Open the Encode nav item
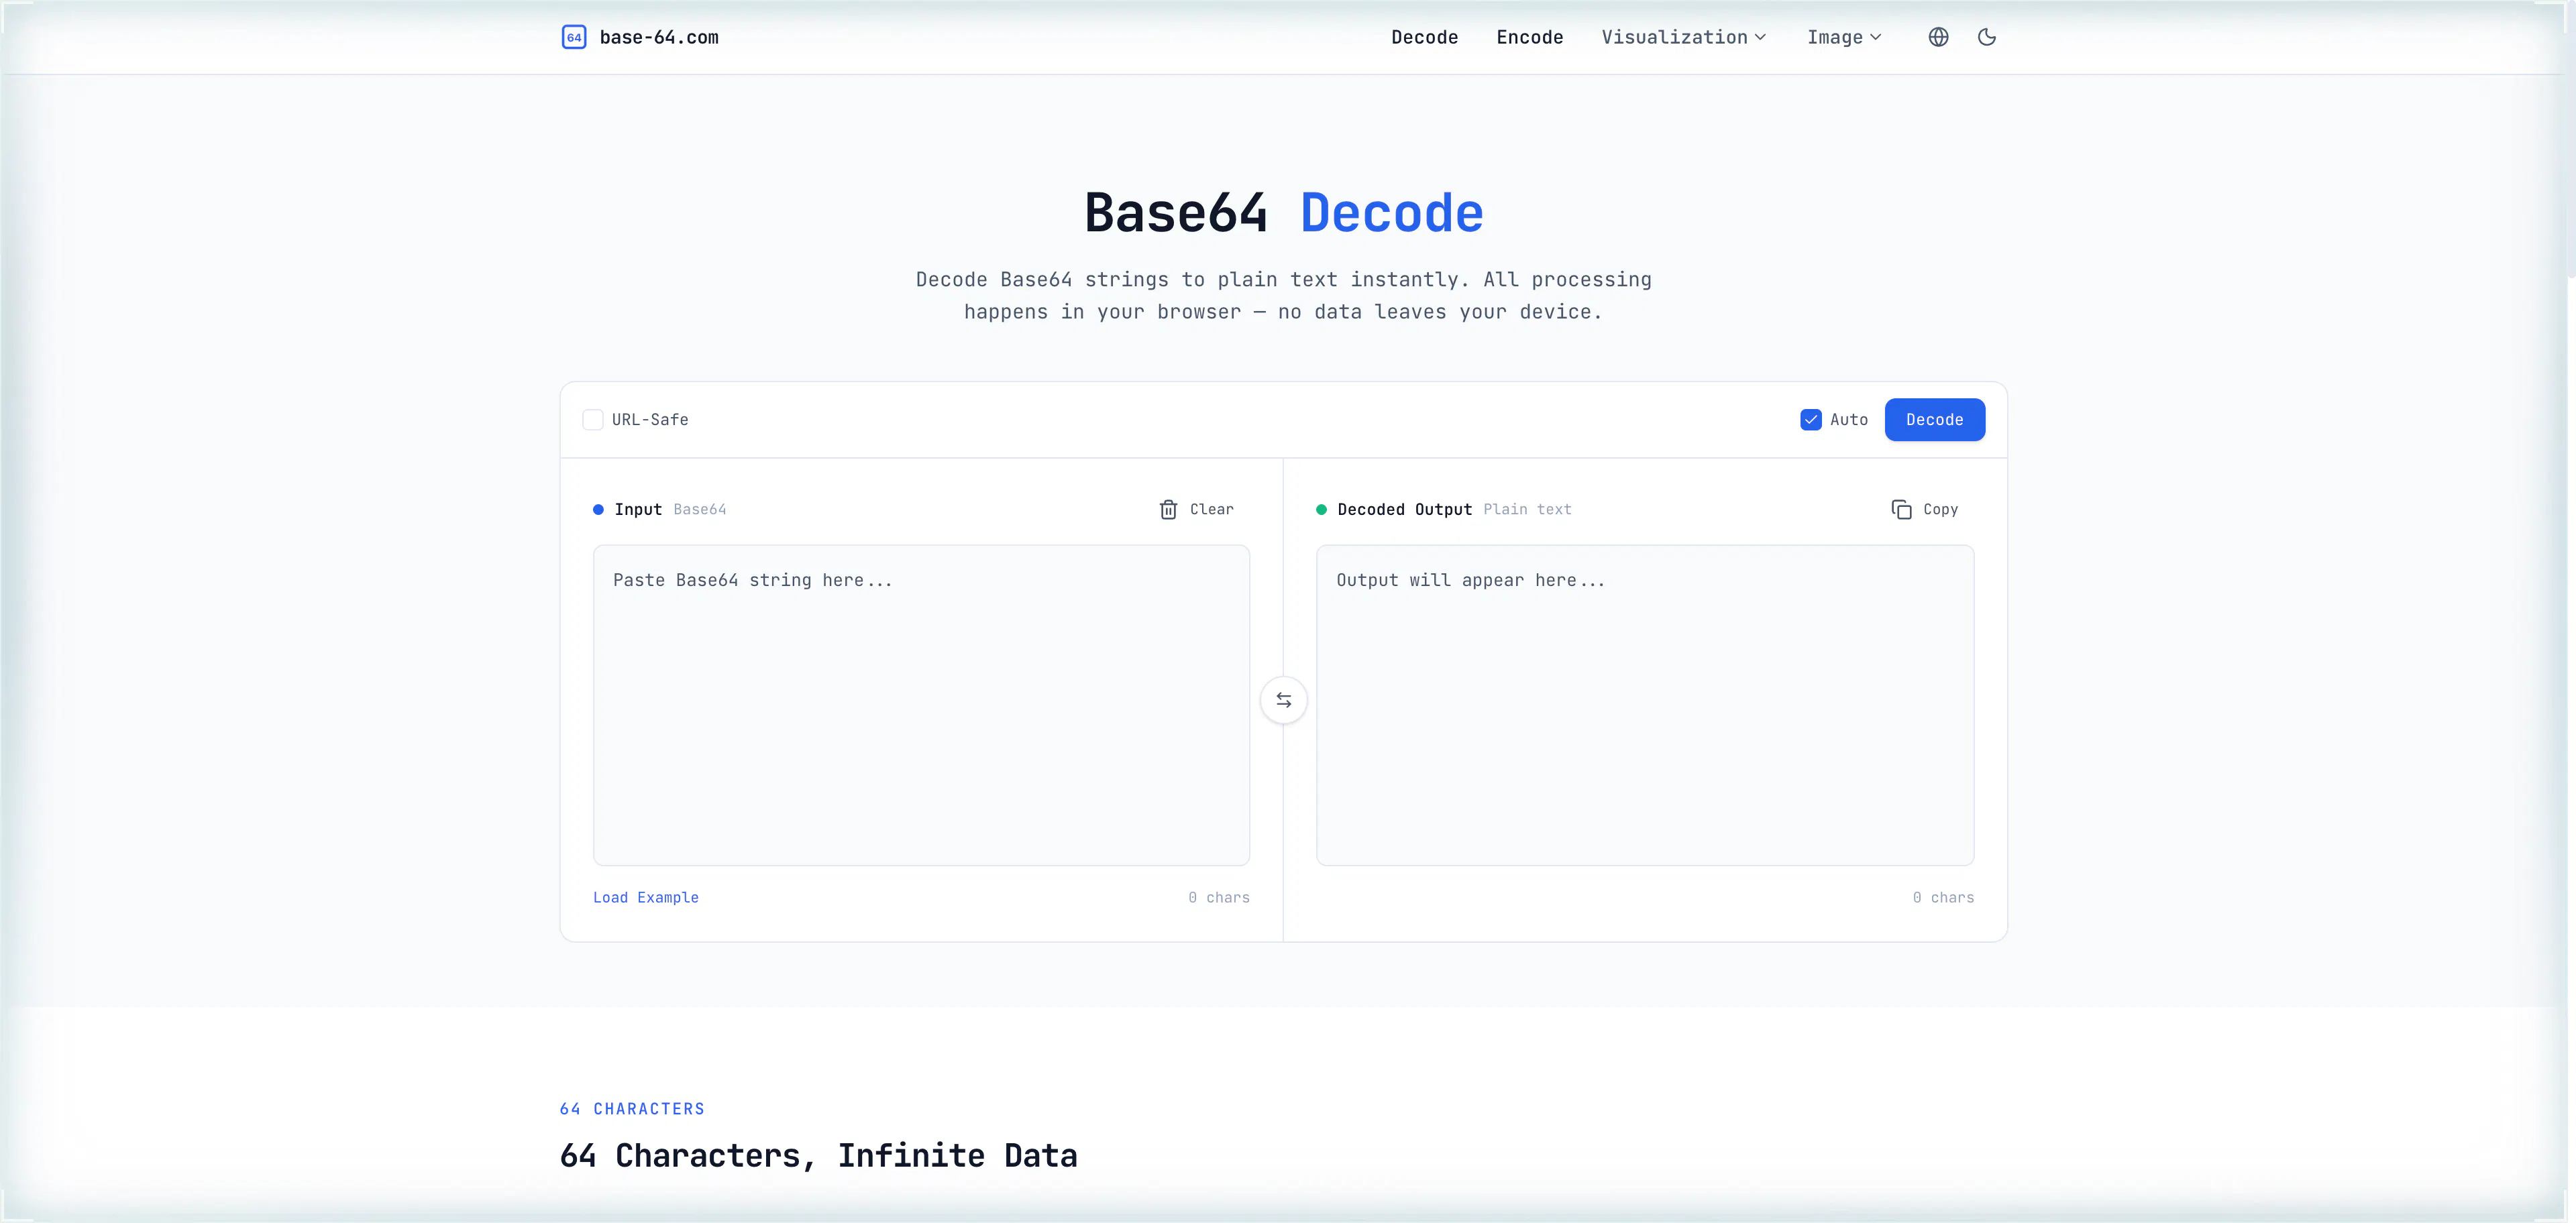The image size is (2576, 1223). (1529, 37)
